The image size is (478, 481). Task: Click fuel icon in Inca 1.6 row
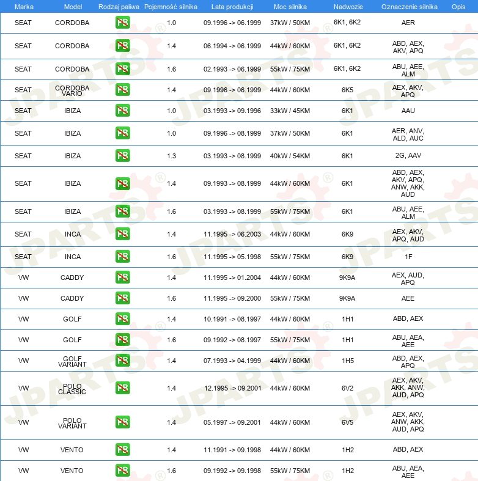(x=123, y=257)
